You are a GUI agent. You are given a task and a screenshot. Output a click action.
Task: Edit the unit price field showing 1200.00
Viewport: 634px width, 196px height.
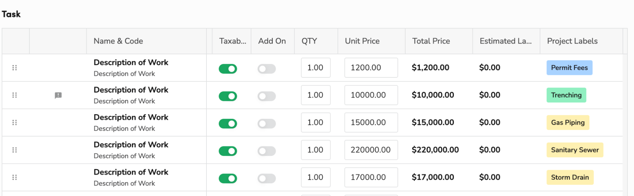tap(371, 68)
